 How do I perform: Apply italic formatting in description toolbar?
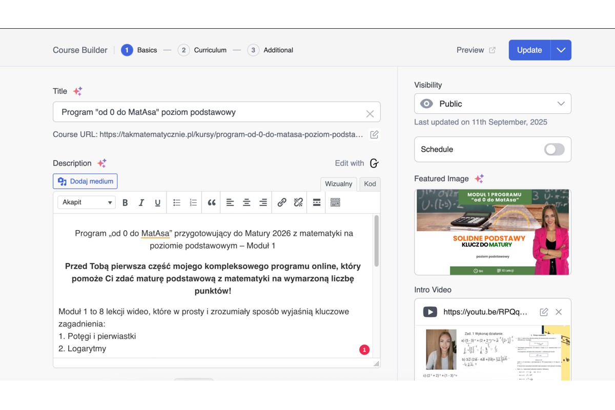click(141, 202)
